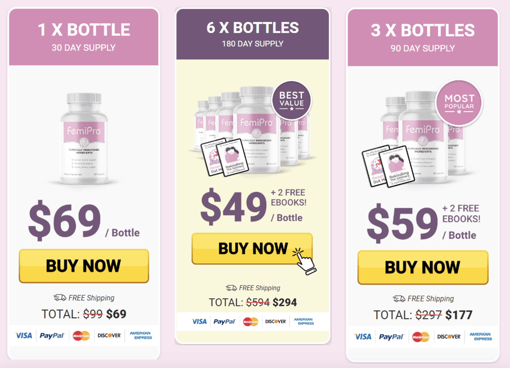Image resolution: width=510 pixels, height=368 pixels.
Task: Click the pointing hand cursor icon on the middle button
Action: click(305, 261)
